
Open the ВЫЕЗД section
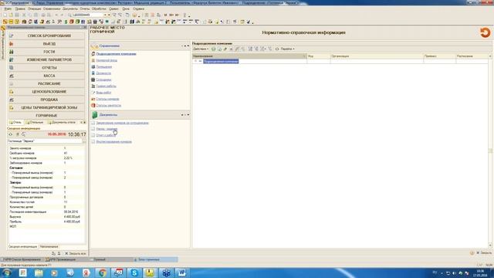(x=46, y=44)
